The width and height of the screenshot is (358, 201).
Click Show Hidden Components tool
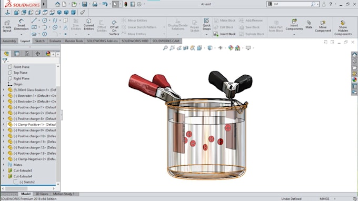[343, 27]
